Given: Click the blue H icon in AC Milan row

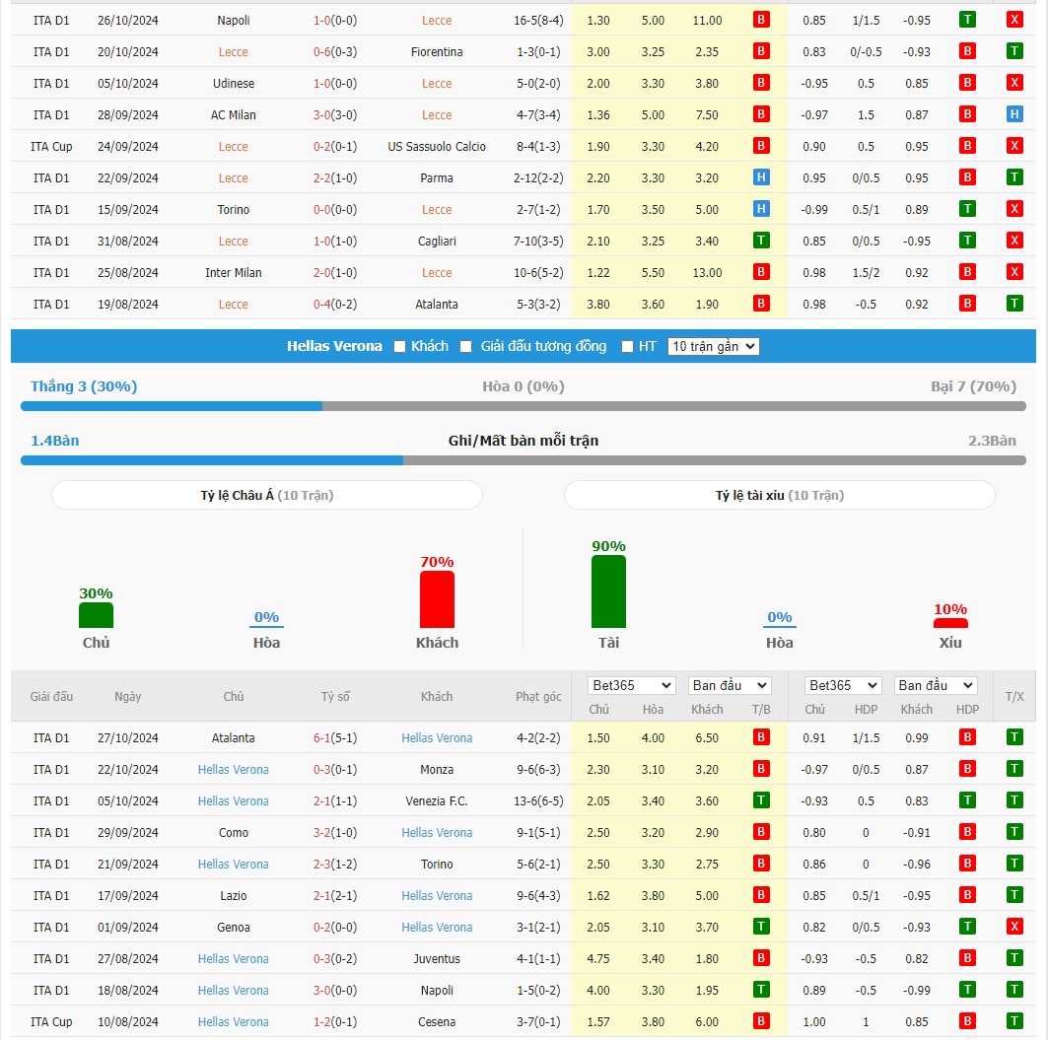Looking at the screenshot, I should point(1014,114).
